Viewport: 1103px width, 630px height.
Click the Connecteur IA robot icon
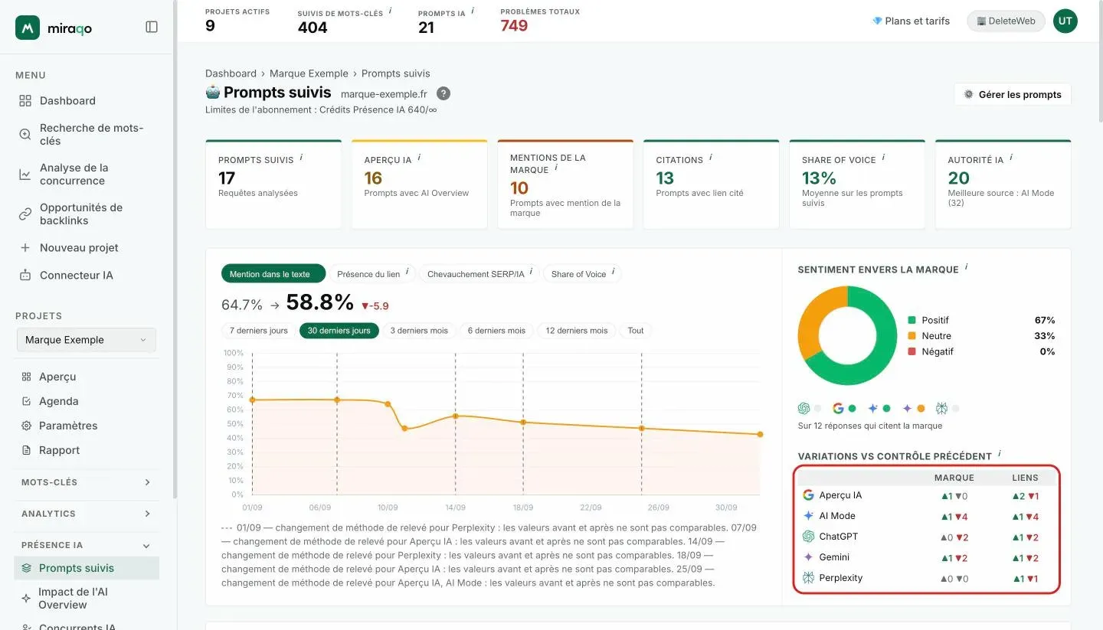coord(25,276)
